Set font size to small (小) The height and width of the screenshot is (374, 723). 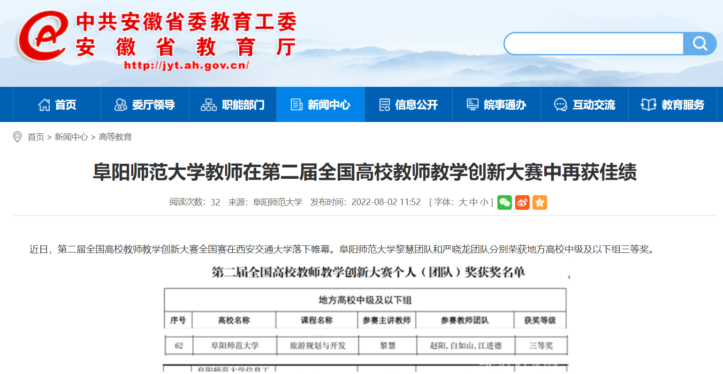[x=484, y=202]
